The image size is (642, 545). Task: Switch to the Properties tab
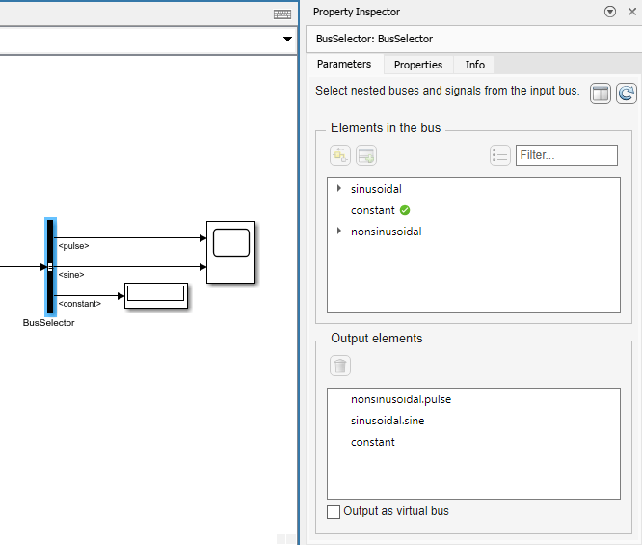[x=418, y=65]
